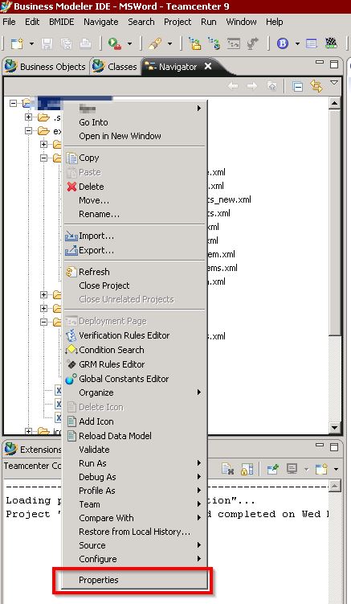Choose Restore from Local History...
This screenshot has width=351, height=604.
pyautogui.click(x=134, y=532)
